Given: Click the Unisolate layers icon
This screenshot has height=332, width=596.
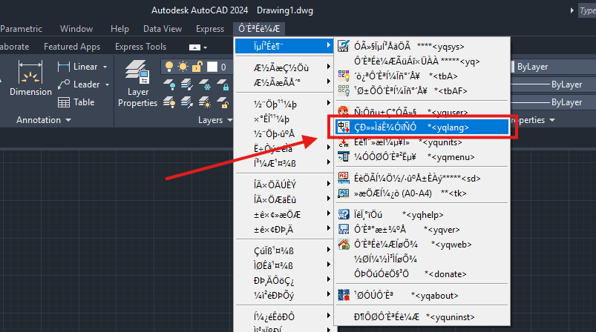Looking at the screenshot, I should click(x=187, y=102).
